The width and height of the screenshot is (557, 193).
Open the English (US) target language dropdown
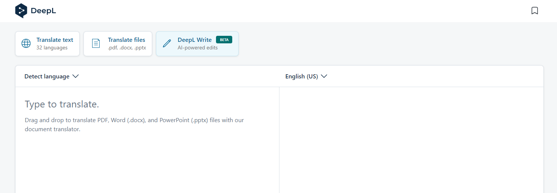pyautogui.click(x=306, y=77)
